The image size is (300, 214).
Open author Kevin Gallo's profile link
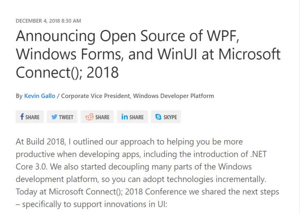click(39, 96)
